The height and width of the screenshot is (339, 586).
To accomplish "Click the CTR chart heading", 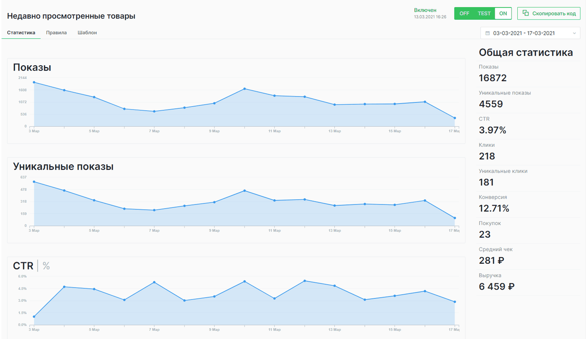I will 23,266.
